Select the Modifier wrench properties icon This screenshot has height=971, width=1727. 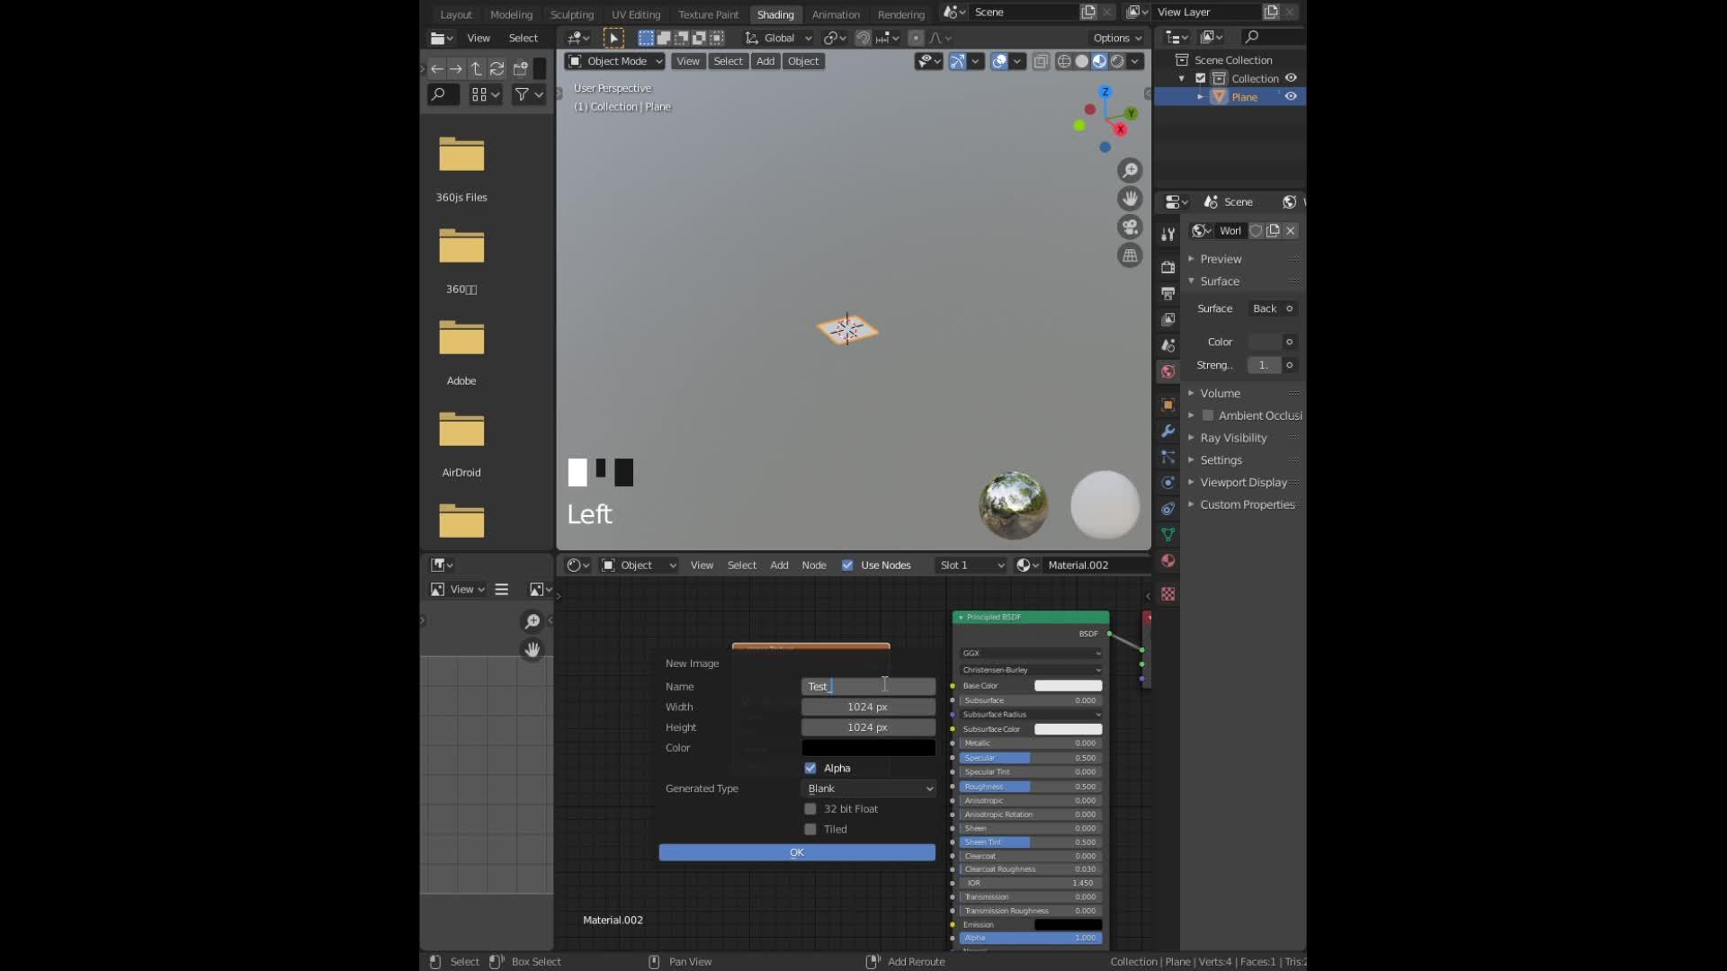(1168, 431)
